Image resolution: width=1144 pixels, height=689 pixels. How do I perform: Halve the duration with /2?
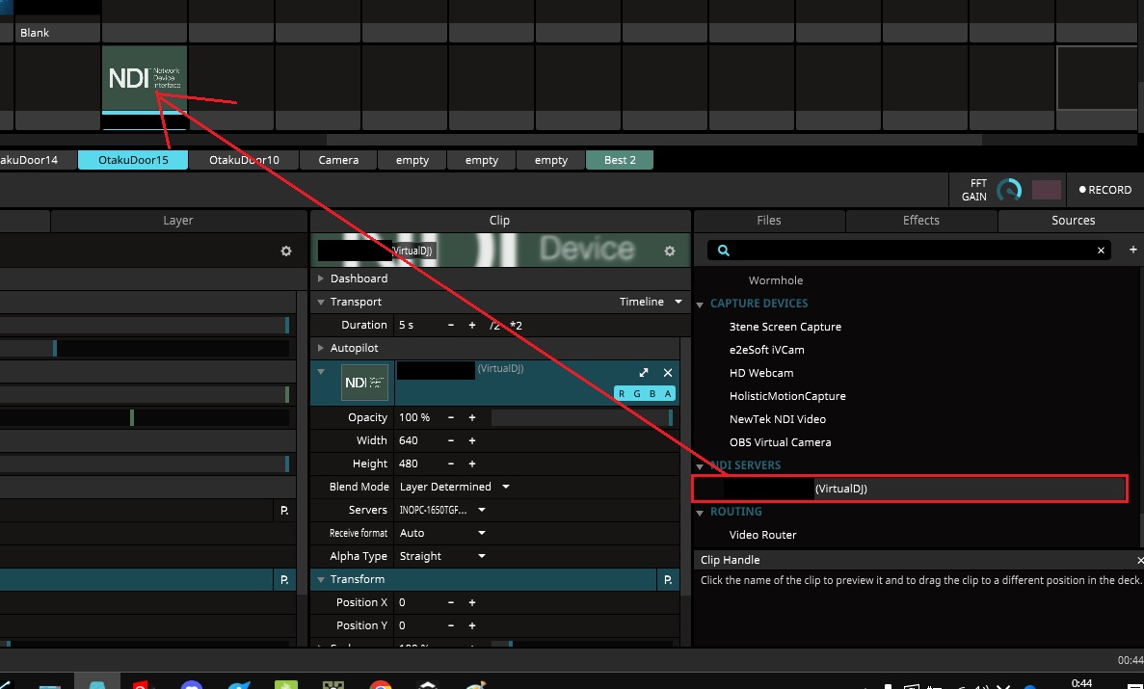coord(494,325)
